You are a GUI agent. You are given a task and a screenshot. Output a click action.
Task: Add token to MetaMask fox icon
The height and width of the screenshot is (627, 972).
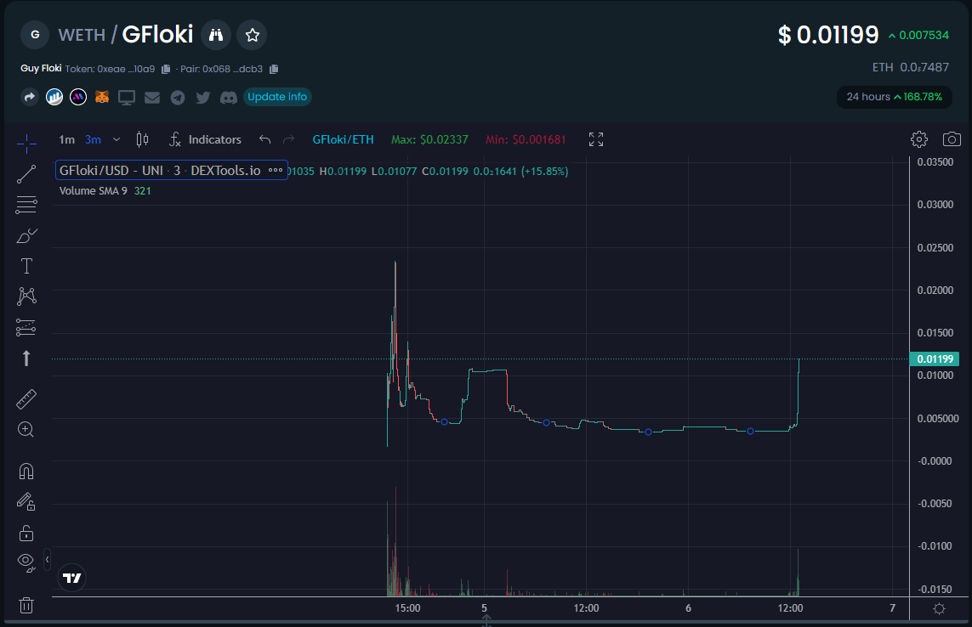tap(102, 97)
